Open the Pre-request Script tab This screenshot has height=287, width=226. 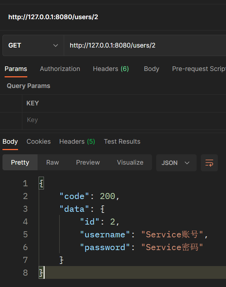pos(198,69)
